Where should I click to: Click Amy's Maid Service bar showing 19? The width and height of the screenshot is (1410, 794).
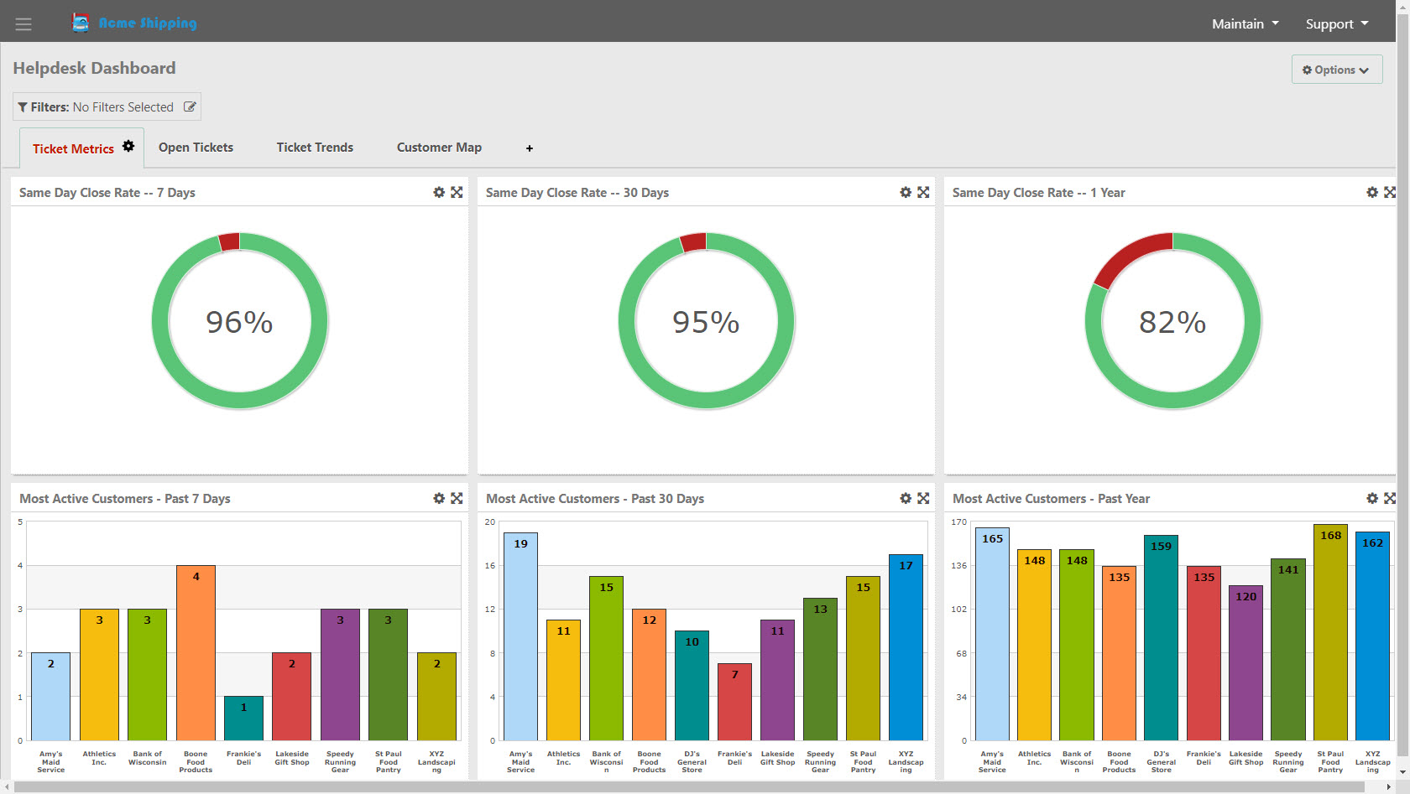tap(520, 636)
